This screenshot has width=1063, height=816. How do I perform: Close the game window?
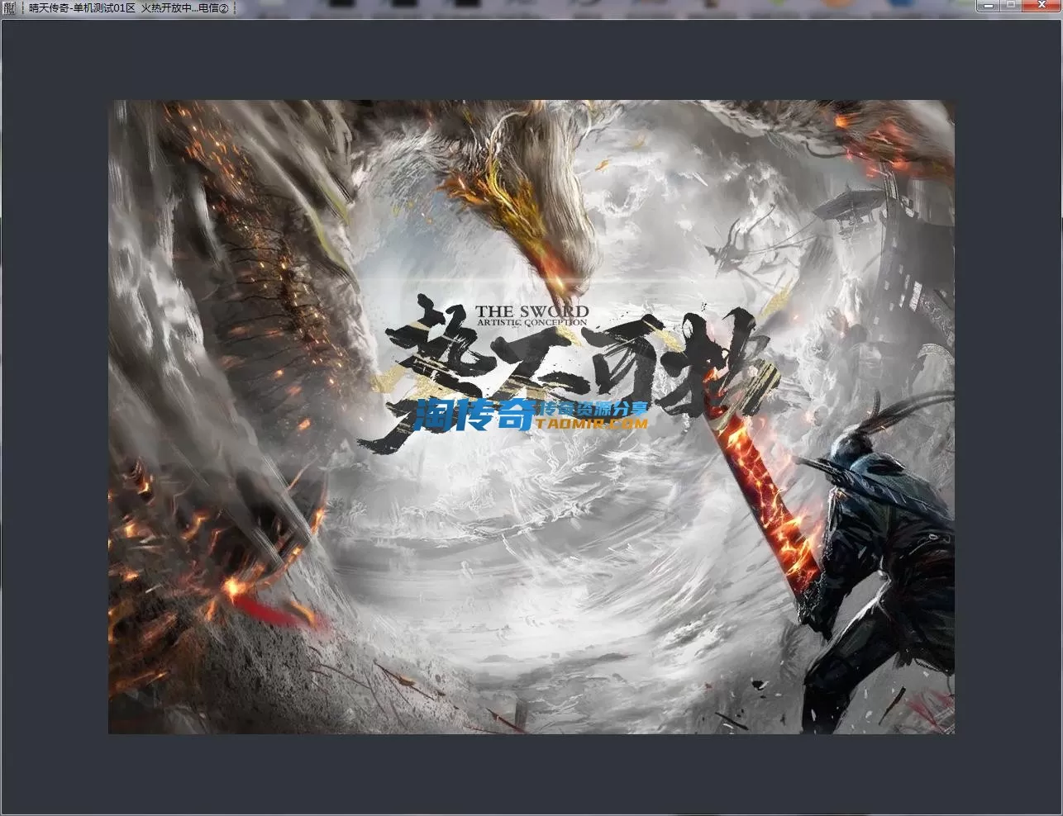(x=1040, y=6)
